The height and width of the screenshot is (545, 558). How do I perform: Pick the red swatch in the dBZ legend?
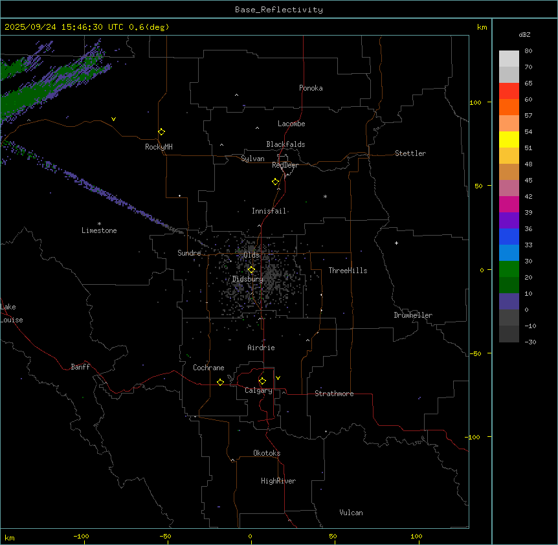(x=509, y=91)
